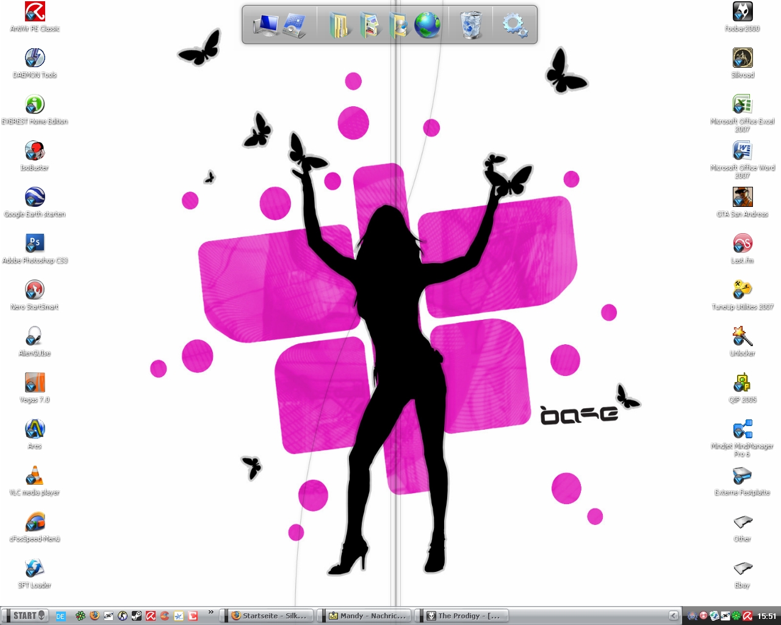Expand hidden system tray icons arrow
The image size is (781, 625).
[x=673, y=616]
